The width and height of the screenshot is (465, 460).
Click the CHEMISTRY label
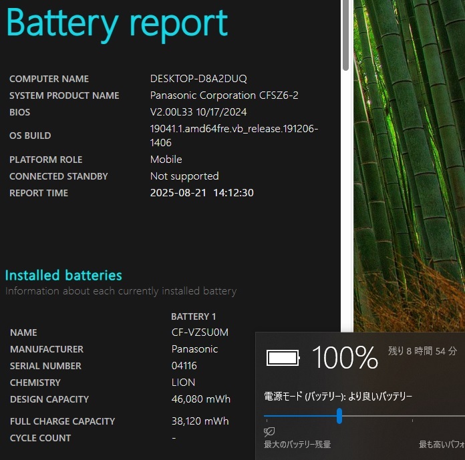[x=35, y=383]
